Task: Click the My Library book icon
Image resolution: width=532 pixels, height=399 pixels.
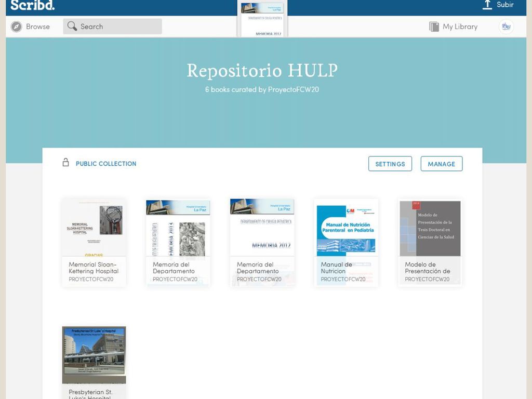Action: click(434, 26)
